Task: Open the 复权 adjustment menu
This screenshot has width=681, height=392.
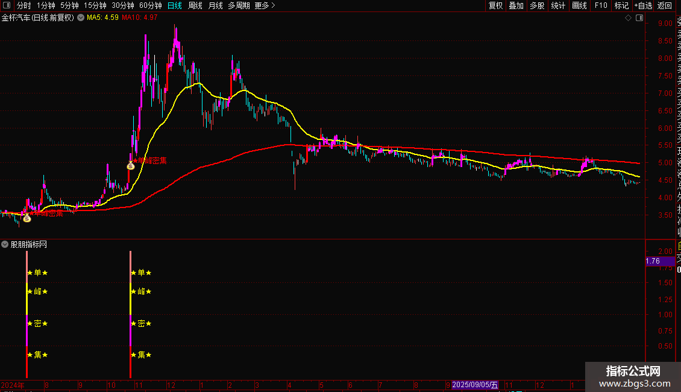Action: coord(495,5)
